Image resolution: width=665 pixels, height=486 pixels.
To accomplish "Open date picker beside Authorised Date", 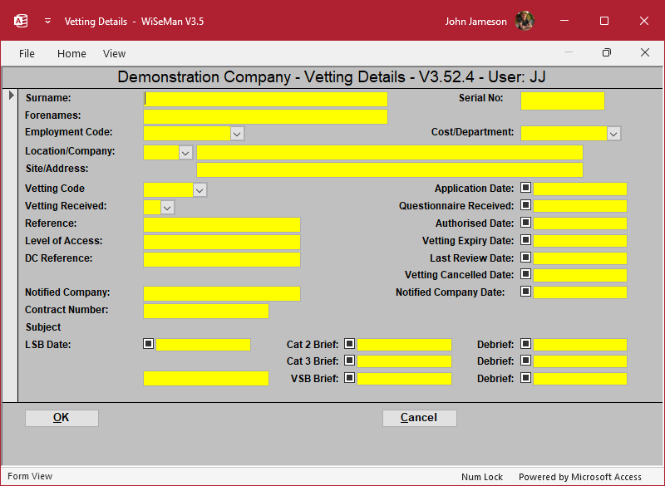I will (x=525, y=223).
